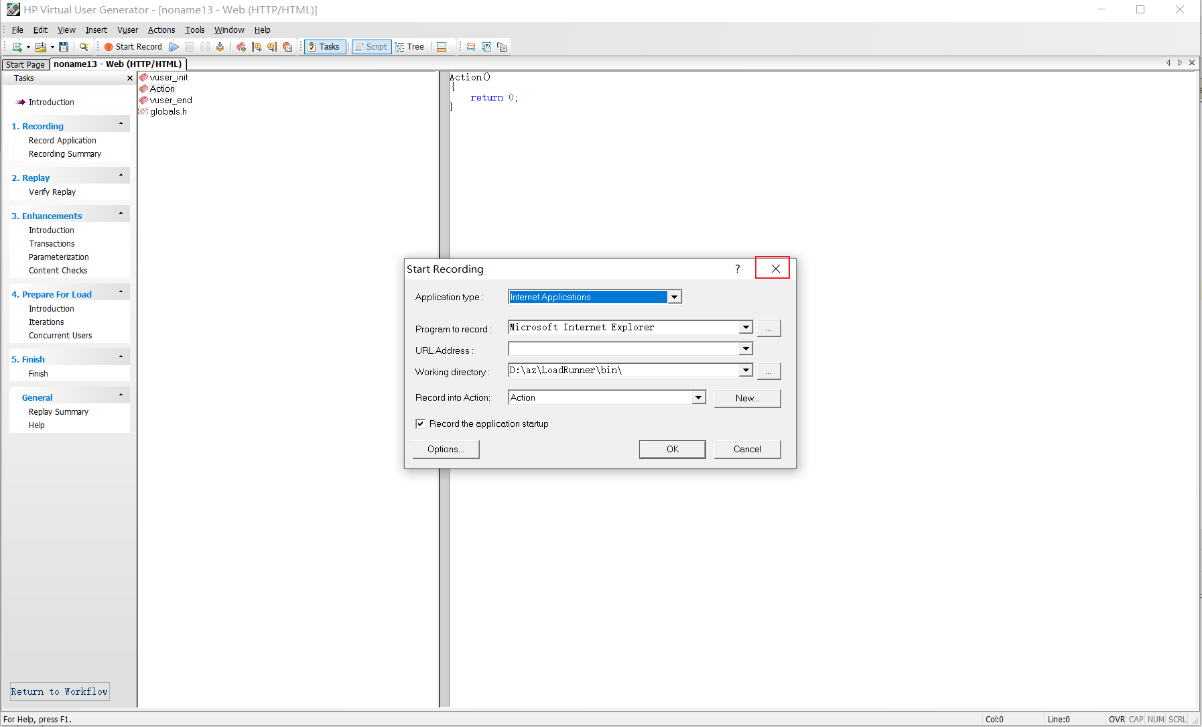
Task: Confirm Start Recording with OK
Action: pos(673,450)
